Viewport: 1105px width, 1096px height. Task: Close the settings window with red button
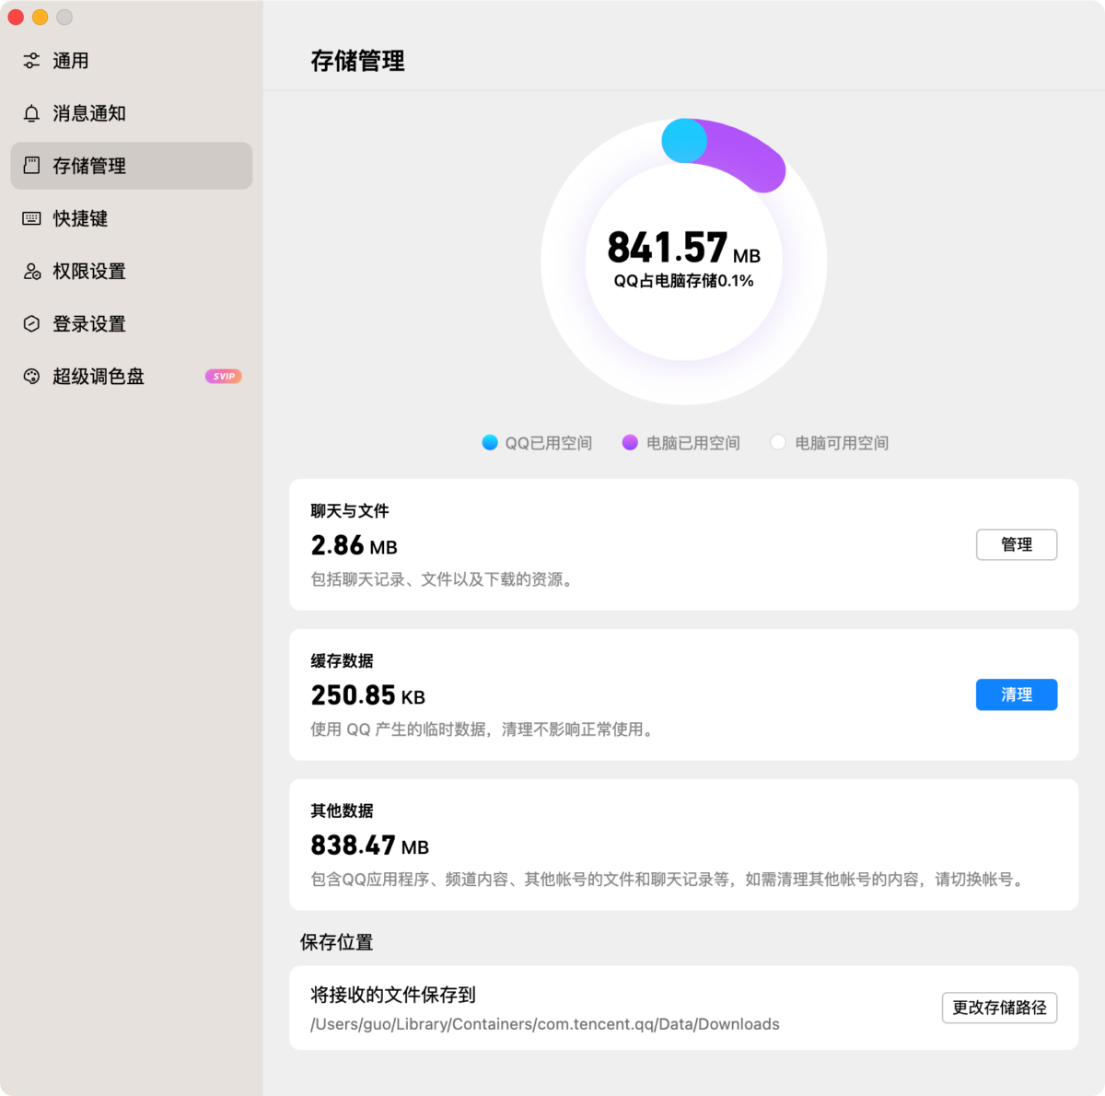[16, 17]
